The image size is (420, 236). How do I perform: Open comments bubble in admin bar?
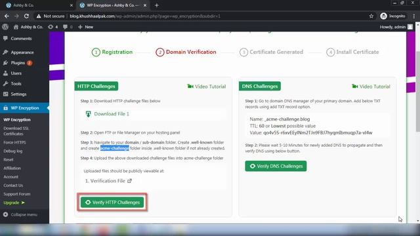pyautogui.click(x=68, y=27)
